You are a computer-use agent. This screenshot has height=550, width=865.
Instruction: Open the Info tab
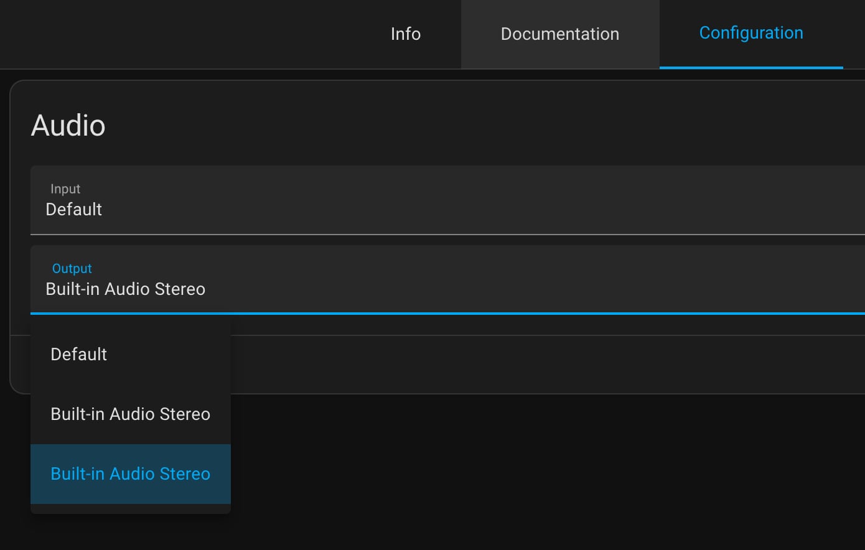pos(406,34)
